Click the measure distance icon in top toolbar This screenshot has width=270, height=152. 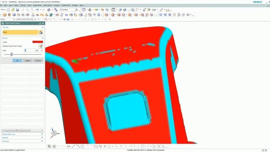tap(161, 10)
